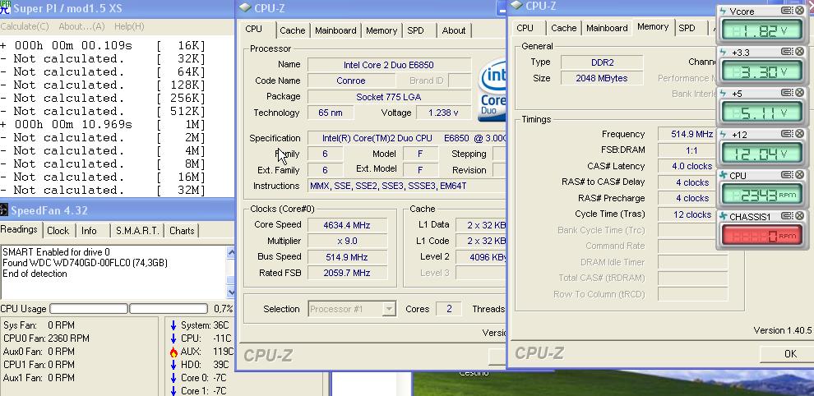Screen dimensions: 814x396
Task: Click Multiplier x 9.0 field
Action: [x=347, y=242]
